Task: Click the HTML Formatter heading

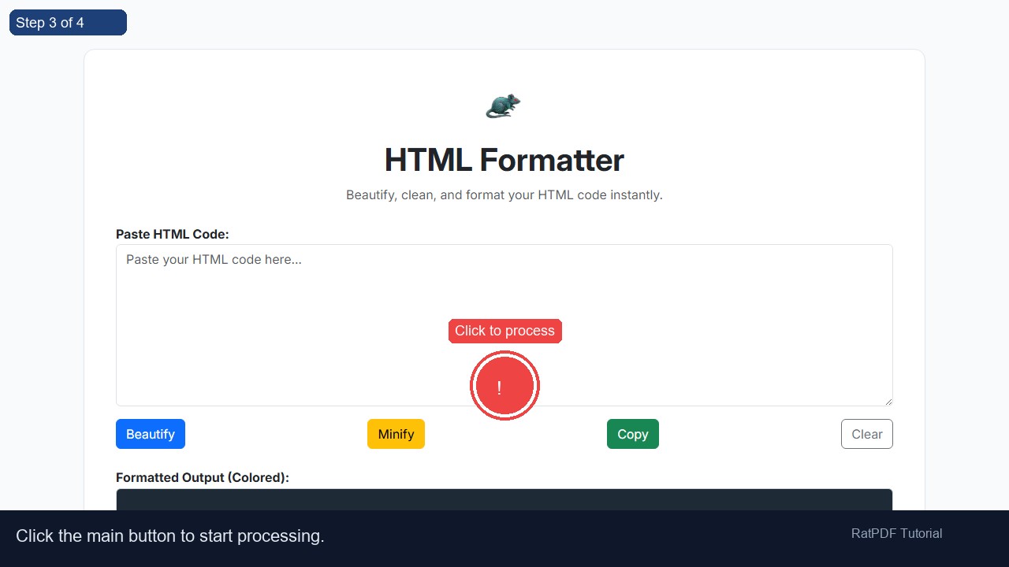Action: (x=504, y=160)
